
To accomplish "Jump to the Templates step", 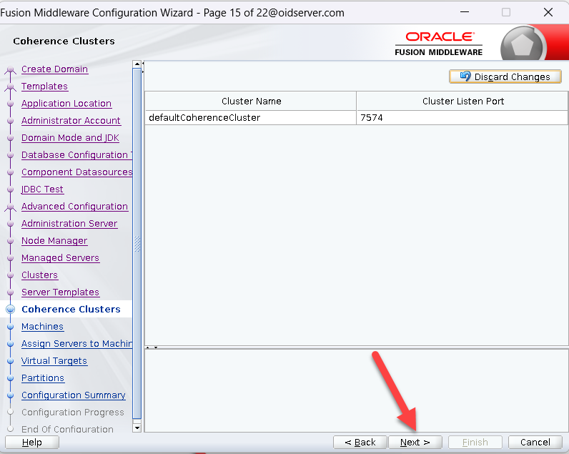I will click(x=44, y=87).
